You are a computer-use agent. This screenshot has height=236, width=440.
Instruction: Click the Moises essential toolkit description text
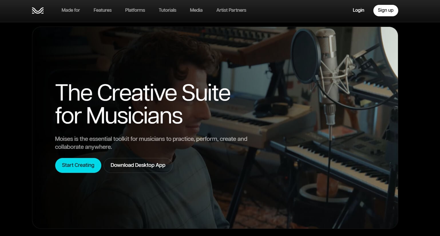pos(151,143)
